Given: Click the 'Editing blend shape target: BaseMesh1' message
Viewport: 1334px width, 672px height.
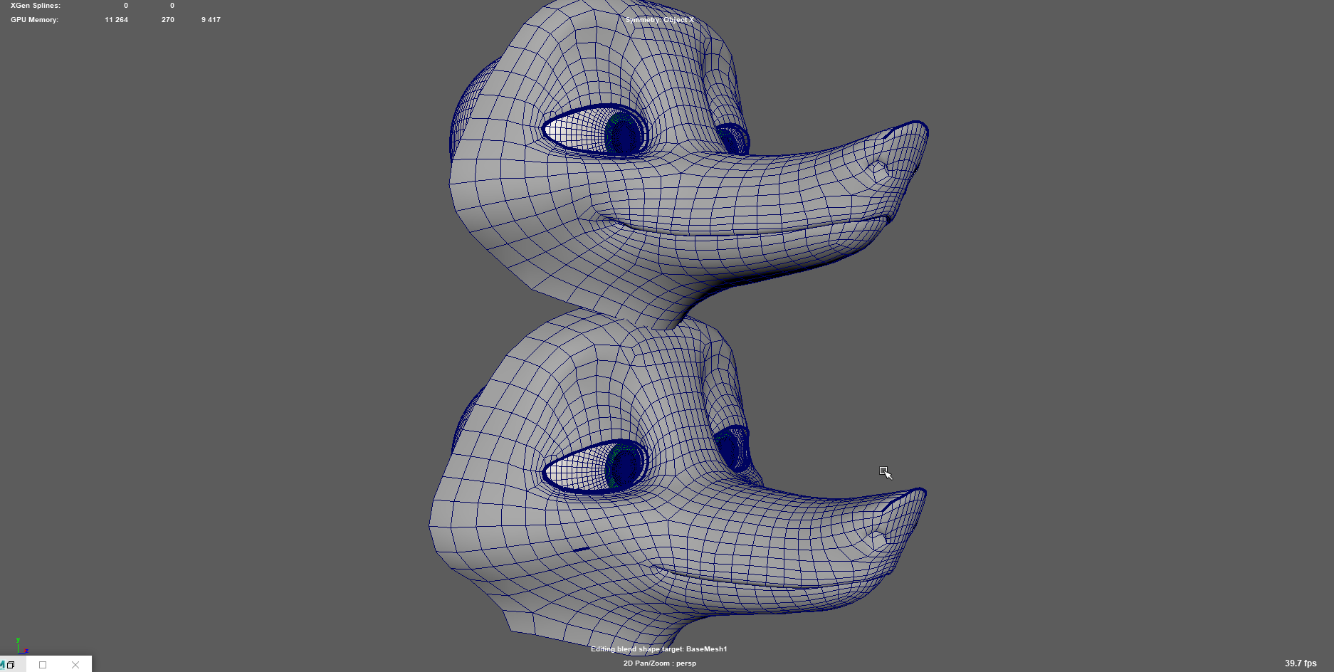Looking at the screenshot, I should (x=658, y=649).
